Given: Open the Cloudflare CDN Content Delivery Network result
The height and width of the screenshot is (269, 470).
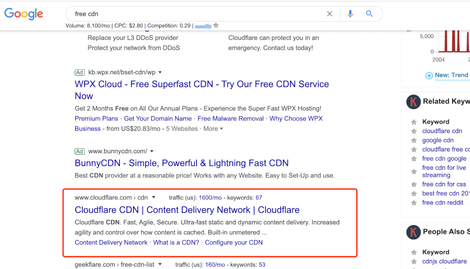Looking at the screenshot, I should 187,210.
